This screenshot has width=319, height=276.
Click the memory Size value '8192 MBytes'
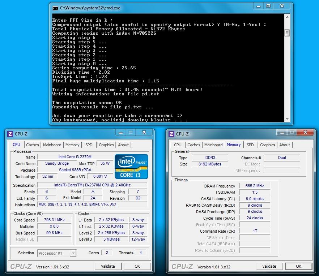coord(210,164)
